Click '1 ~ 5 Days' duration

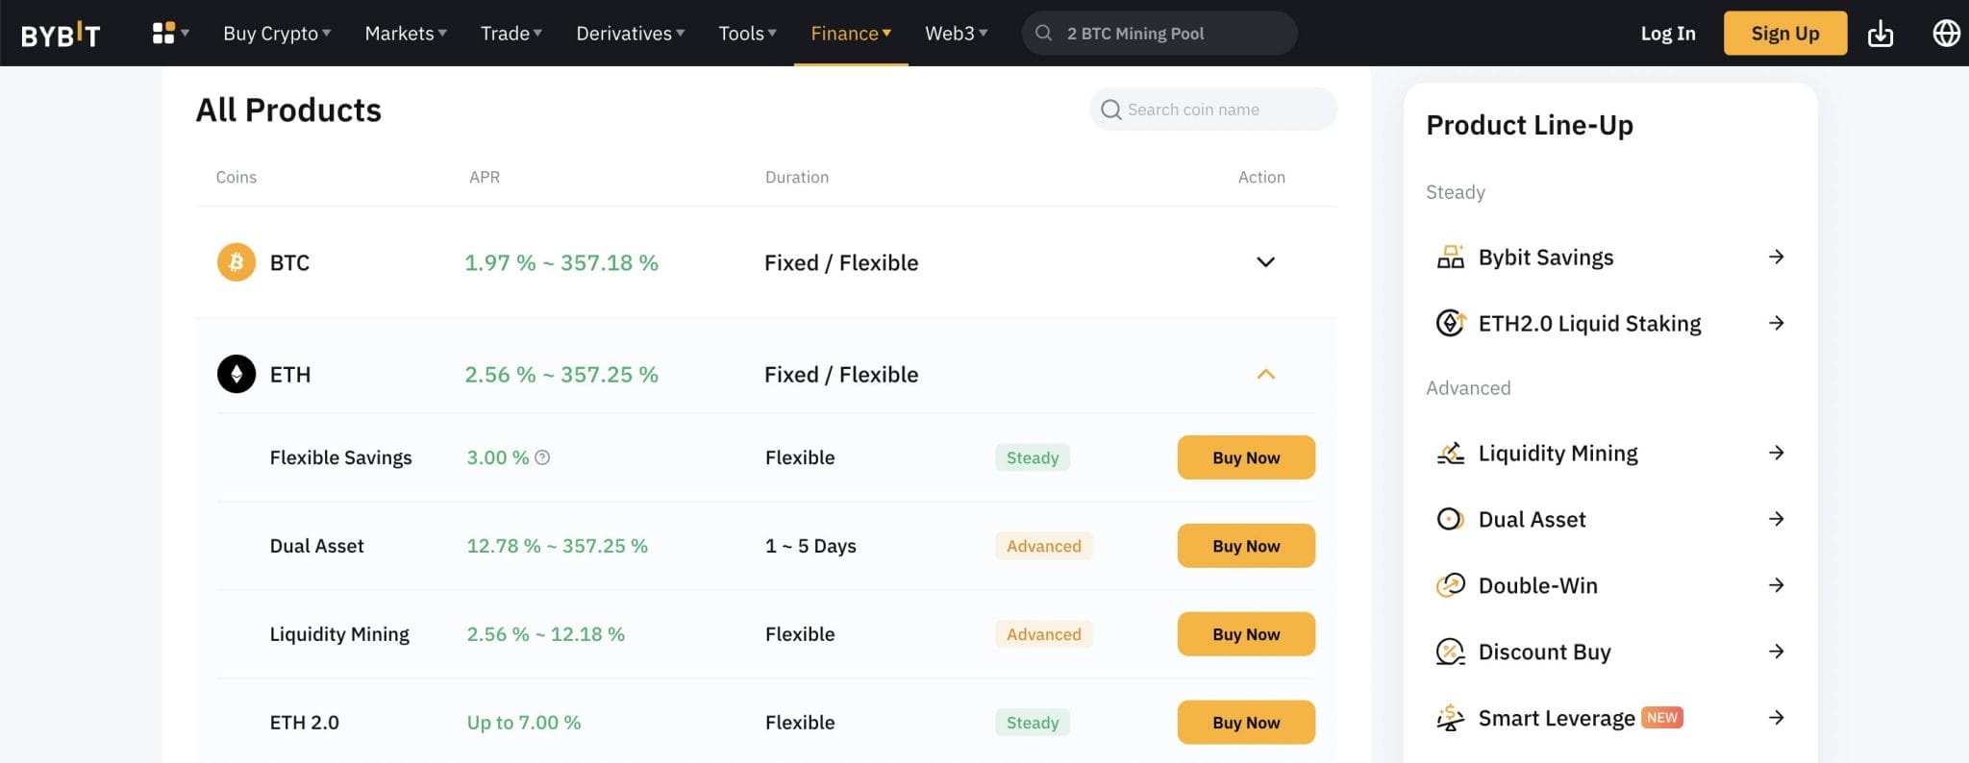(x=810, y=547)
